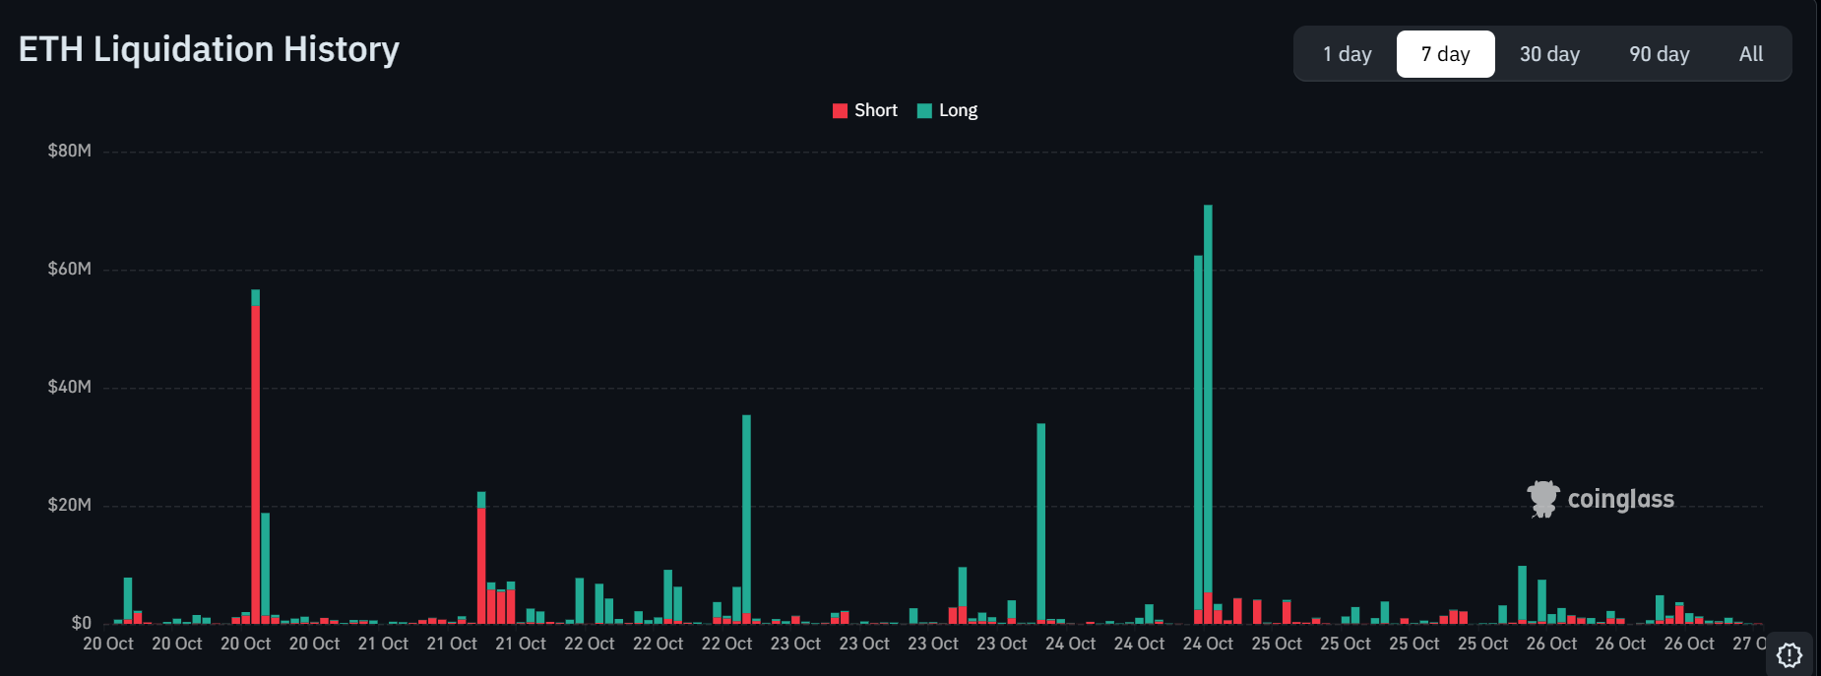The image size is (1821, 676).
Task: Click the $40M y-axis label
Action: 69,387
